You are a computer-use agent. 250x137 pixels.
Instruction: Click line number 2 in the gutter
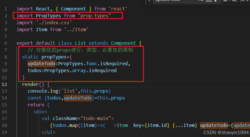6,16
